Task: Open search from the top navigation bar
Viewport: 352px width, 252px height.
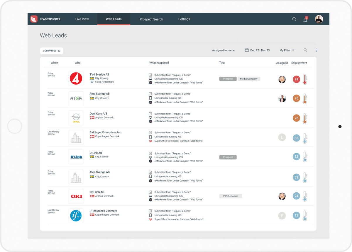Action: (294, 19)
